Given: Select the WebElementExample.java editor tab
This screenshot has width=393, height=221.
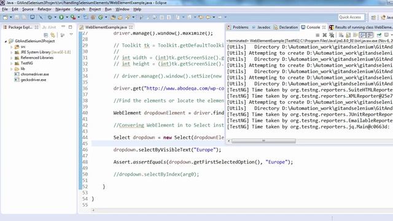Looking at the screenshot, I should (106, 27).
